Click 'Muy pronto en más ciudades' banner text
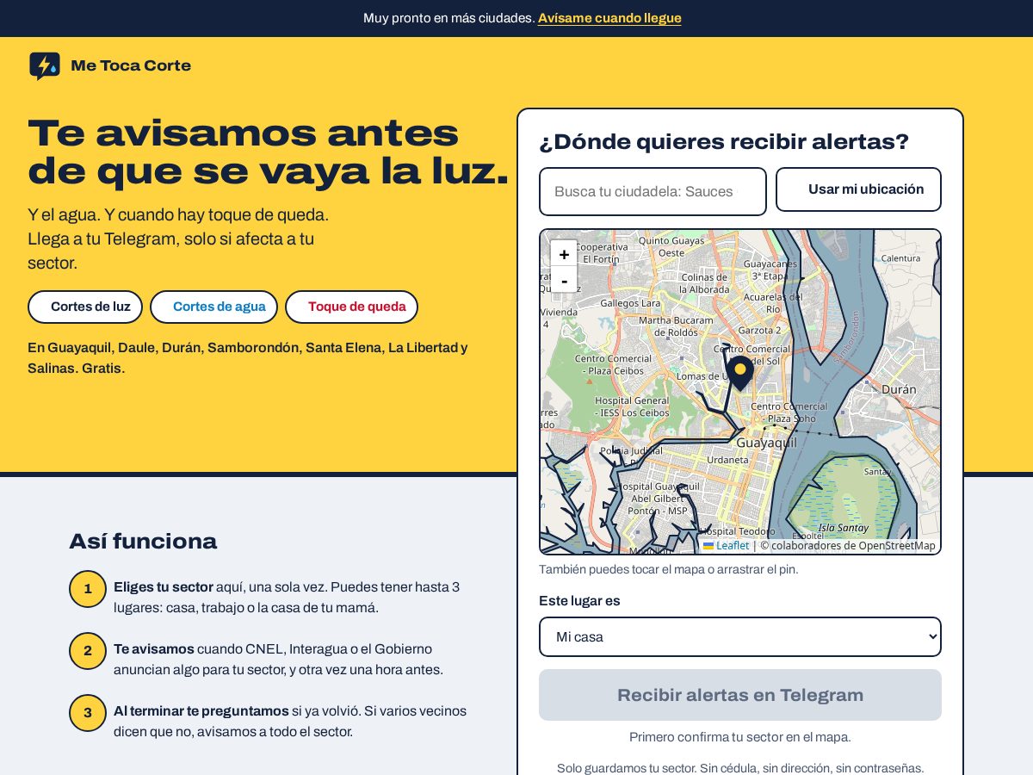Viewport: 1033px width, 775px height. (x=448, y=18)
